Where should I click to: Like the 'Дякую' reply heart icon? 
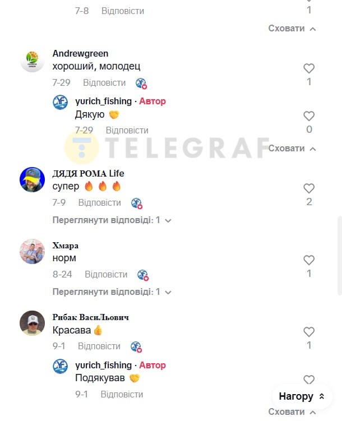[x=309, y=116]
